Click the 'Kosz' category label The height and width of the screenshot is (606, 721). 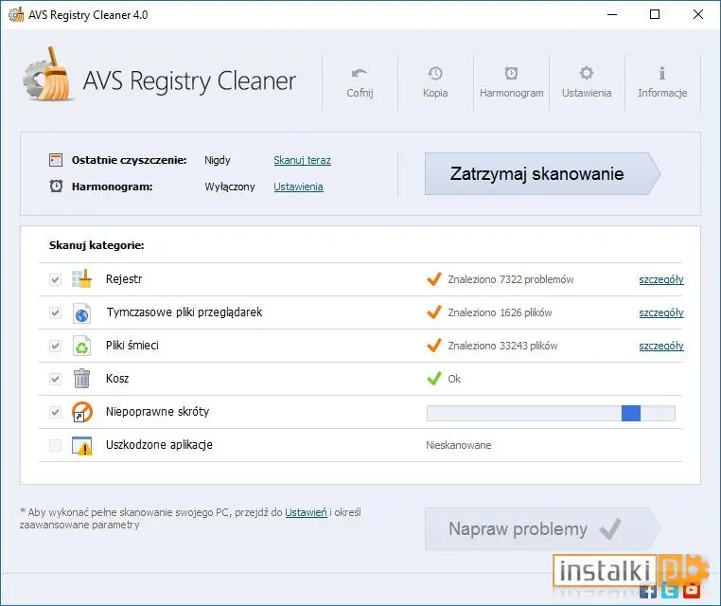[117, 378]
